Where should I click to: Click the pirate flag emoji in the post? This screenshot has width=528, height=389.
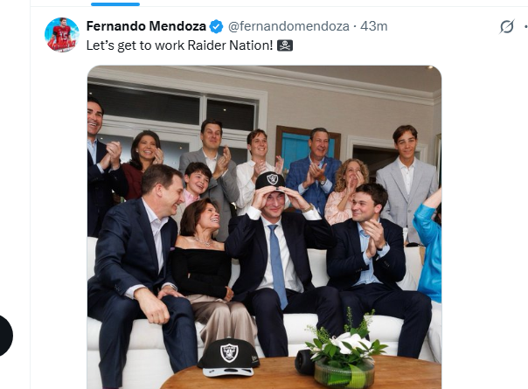pyautogui.click(x=284, y=45)
